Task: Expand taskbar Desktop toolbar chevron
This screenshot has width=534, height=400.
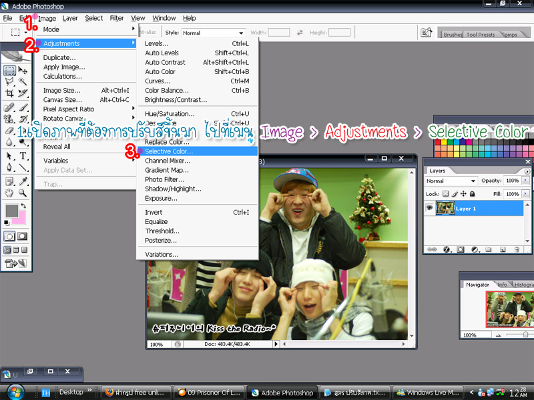Action: coord(89,390)
